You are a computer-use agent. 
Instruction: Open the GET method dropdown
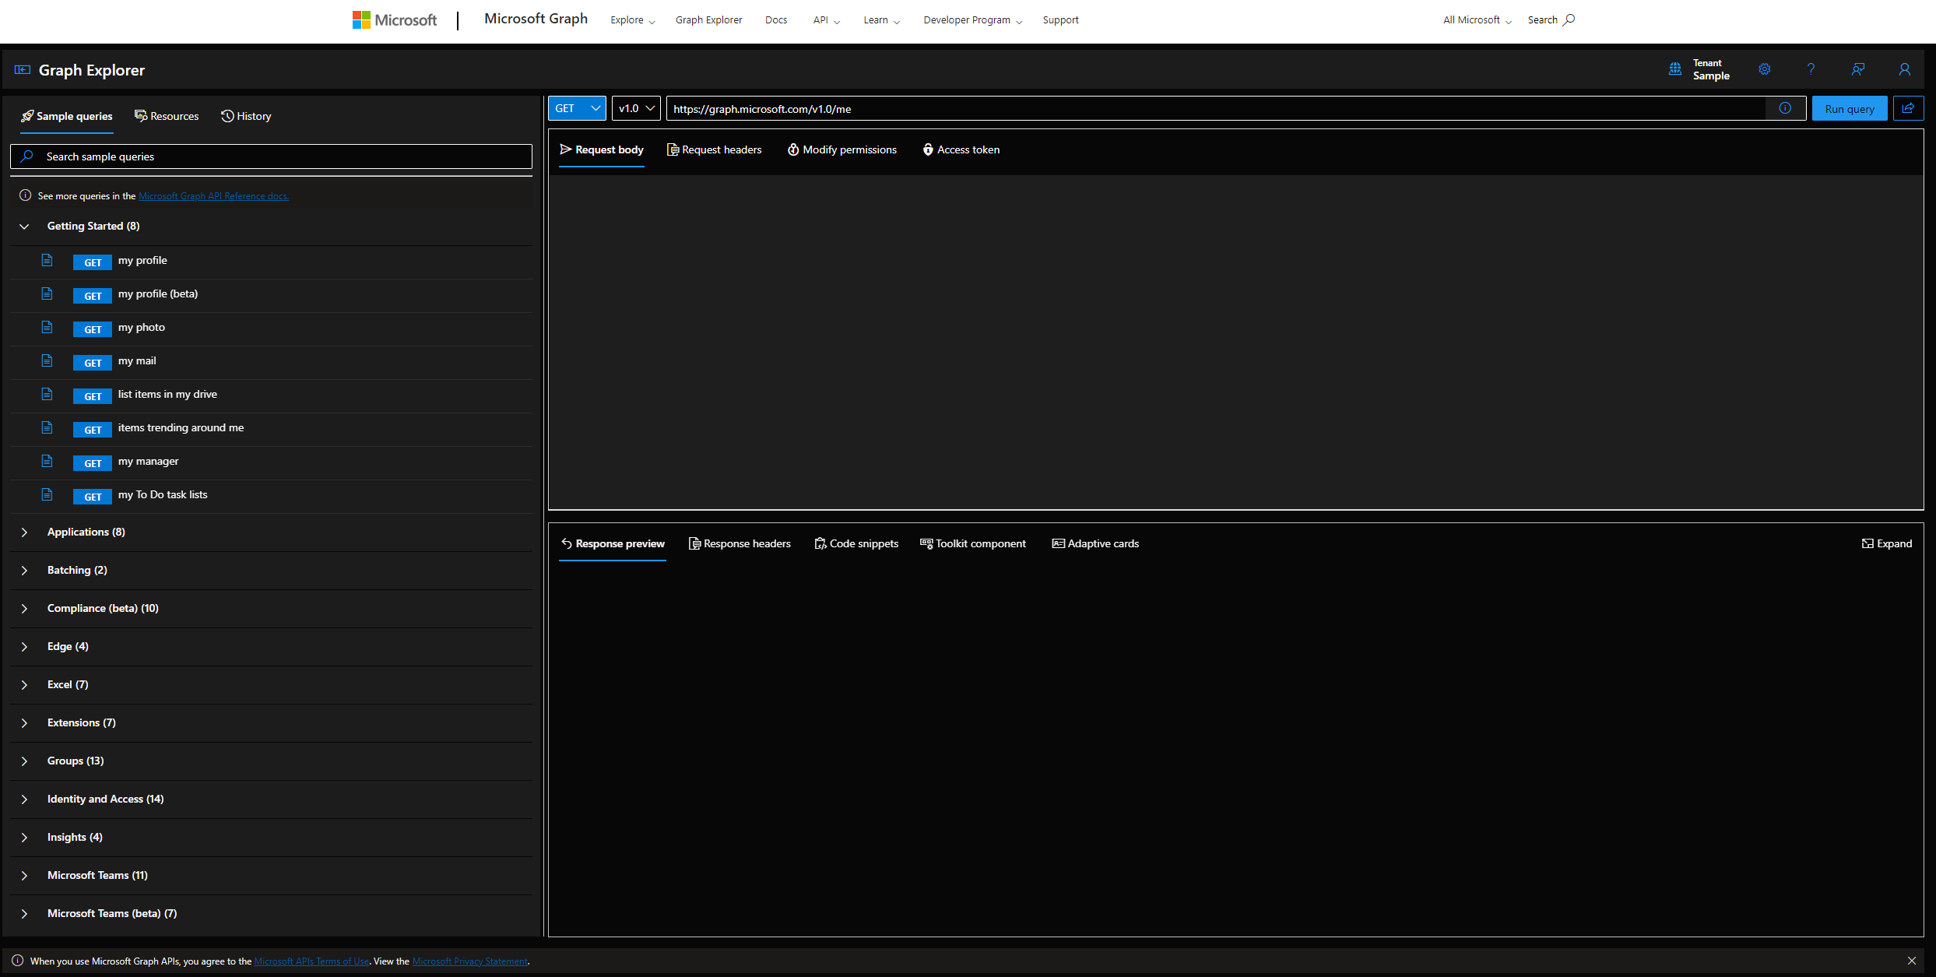click(x=577, y=108)
